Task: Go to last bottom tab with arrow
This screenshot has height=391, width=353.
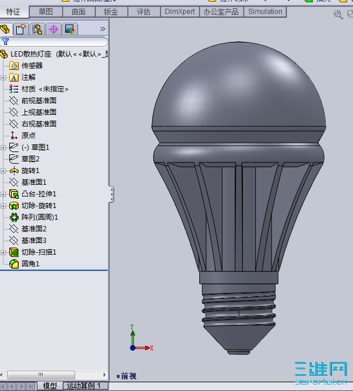Action: point(31,386)
